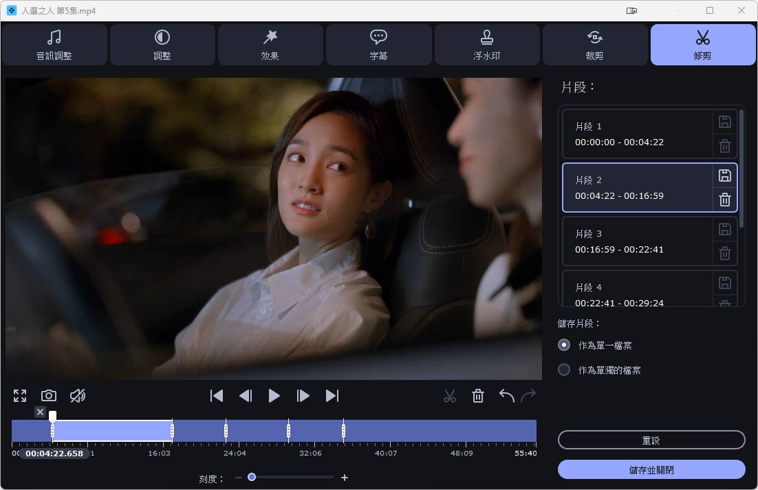The height and width of the screenshot is (490, 758).
Task: Save 片段 2 with its disk icon
Action: pos(725,175)
